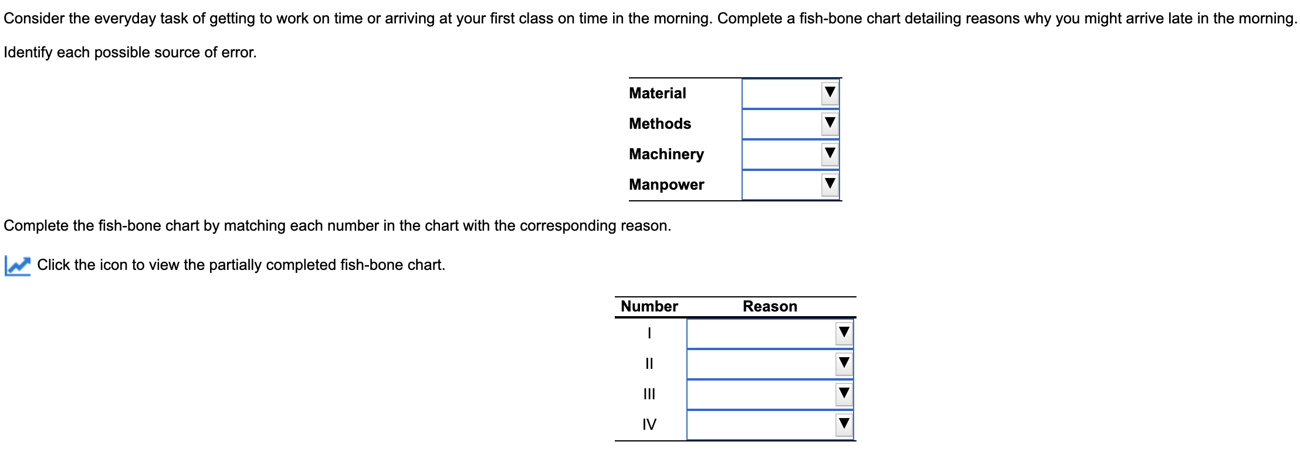1300x452 pixels.
Task: Click the down arrow beside Methods field
Action: pyautogui.click(x=830, y=124)
